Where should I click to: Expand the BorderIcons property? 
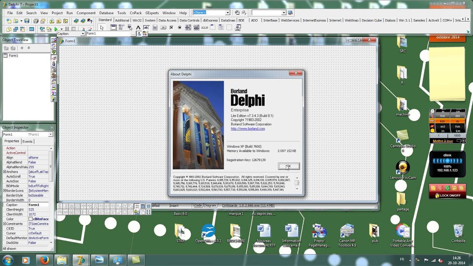4,191
